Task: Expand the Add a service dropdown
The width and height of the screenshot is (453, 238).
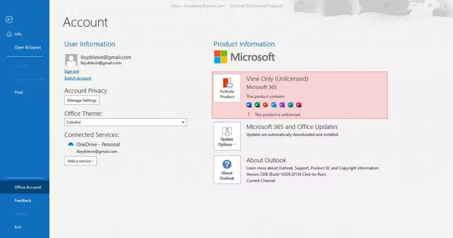Action: tap(81, 161)
